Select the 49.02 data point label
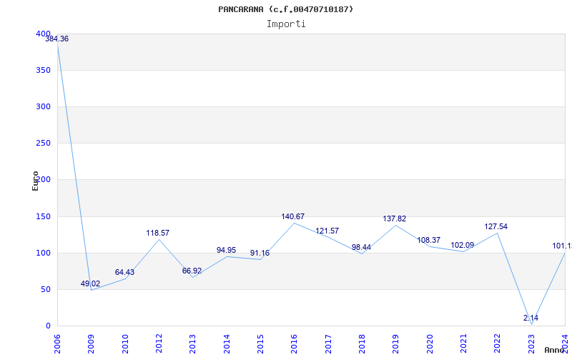Screen dimensions: 572x357 [90, 284]
